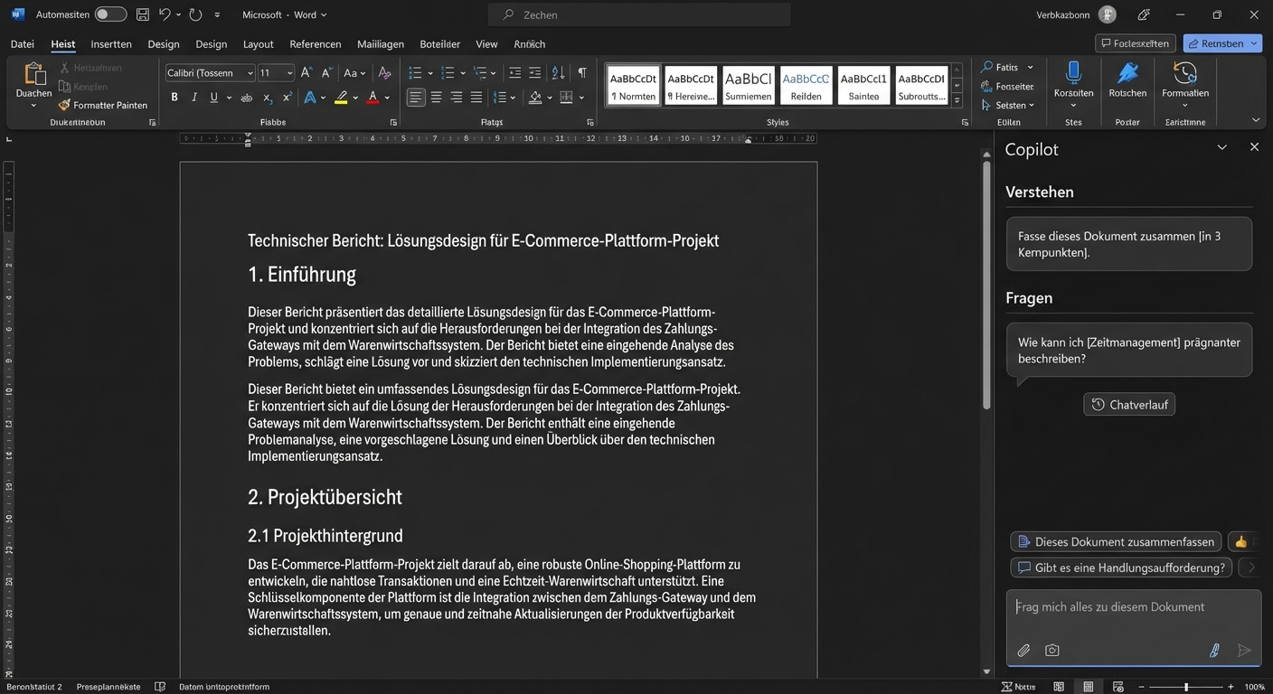Open the Referencen ribbon tab
Image resolution: width=1273 pixels, height=694 pixels.
coord(315,43)
